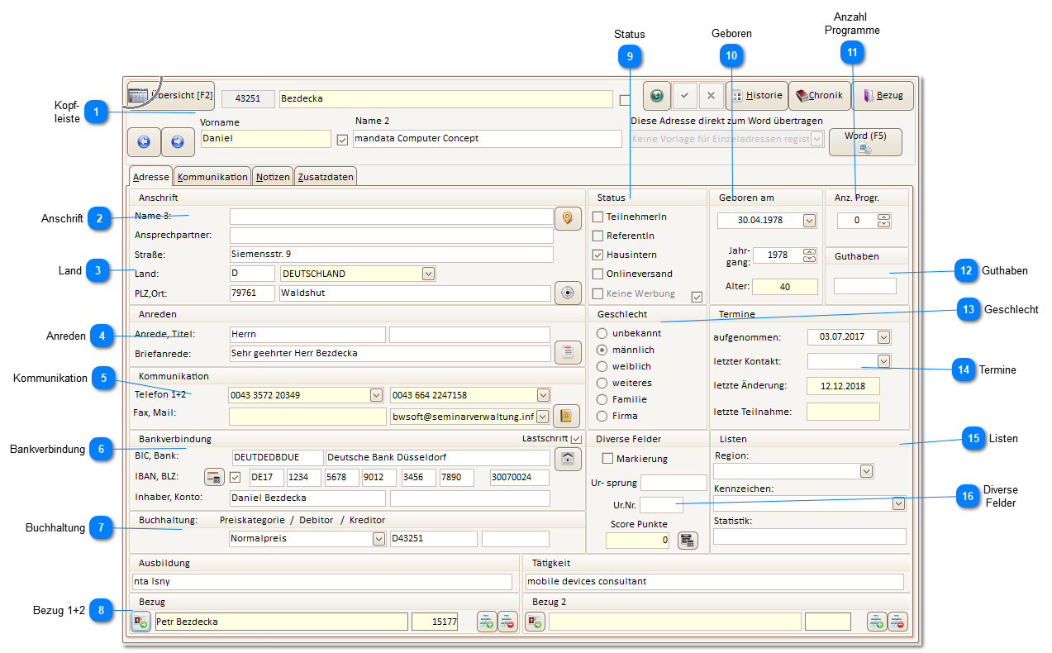Image resolution: width=1052 pixels, height=653 pixels.
Task: Select the weiblich radio button
Action: click(602, 366)
